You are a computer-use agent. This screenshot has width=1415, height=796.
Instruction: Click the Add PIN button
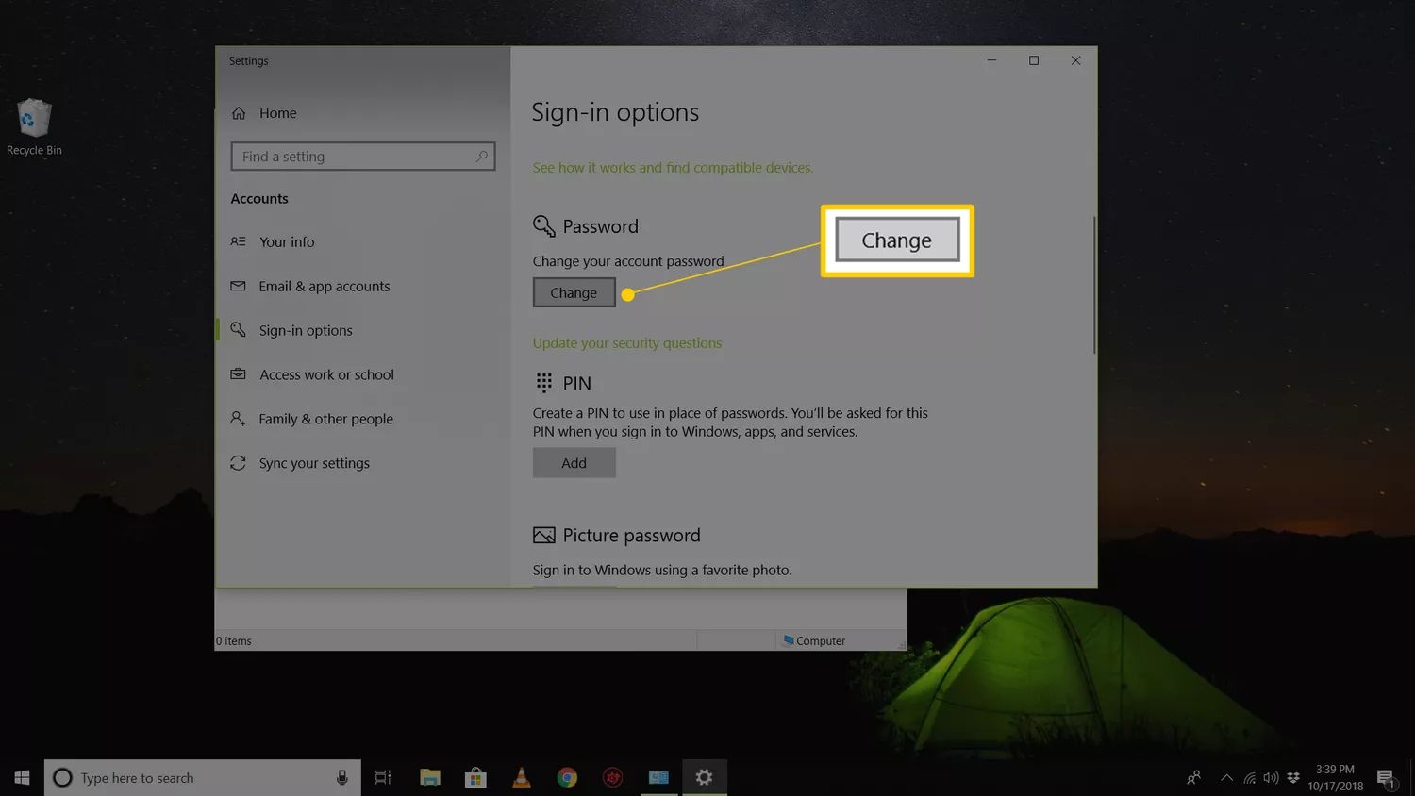pyautogui.click(x=574, y=463)
